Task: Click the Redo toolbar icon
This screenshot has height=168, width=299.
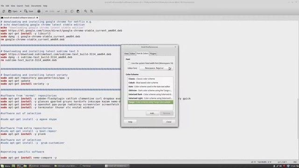Action: (x=58, y=11)
